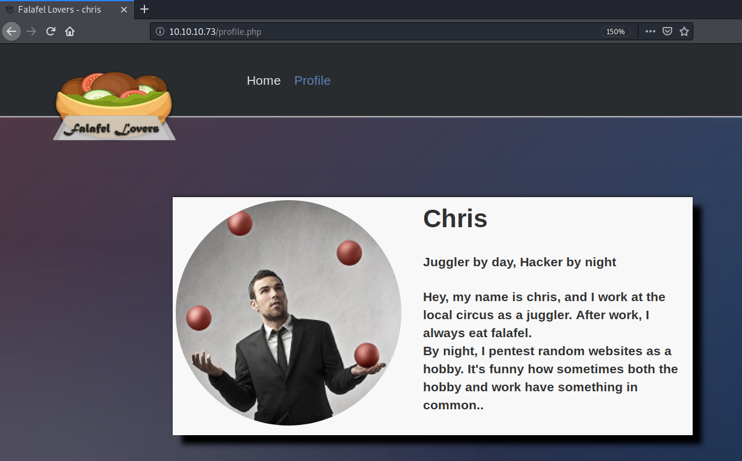Close the Falafel Lovers - chris tab
Image resolution: width=742 pixels, height=461 pixels.
(x=124, y=10)
